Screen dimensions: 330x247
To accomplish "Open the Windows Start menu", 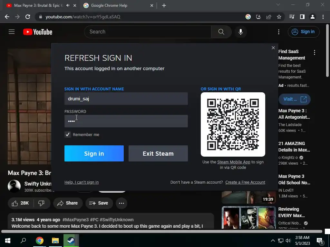I will [x=8, y=241].
